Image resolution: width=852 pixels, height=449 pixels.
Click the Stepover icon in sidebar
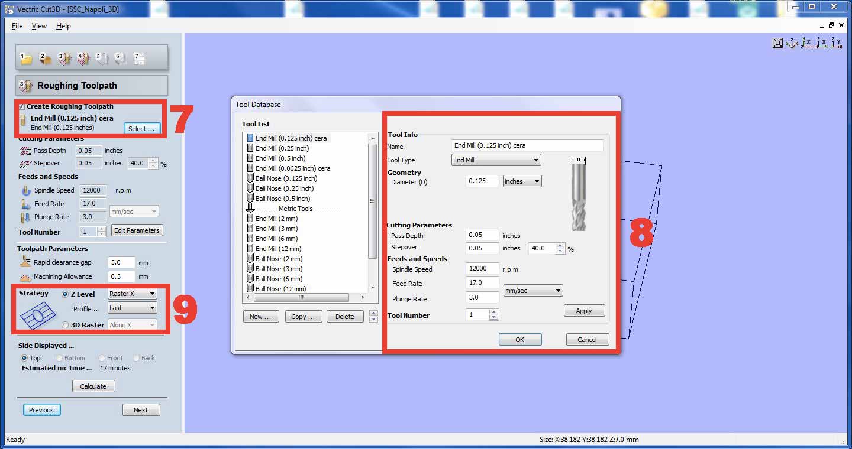point(25,163)
